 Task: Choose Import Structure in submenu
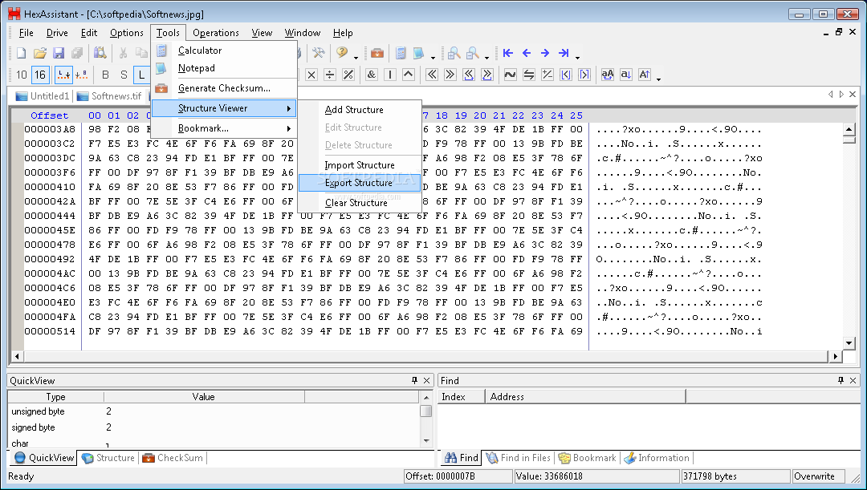[x=360, y=165]
